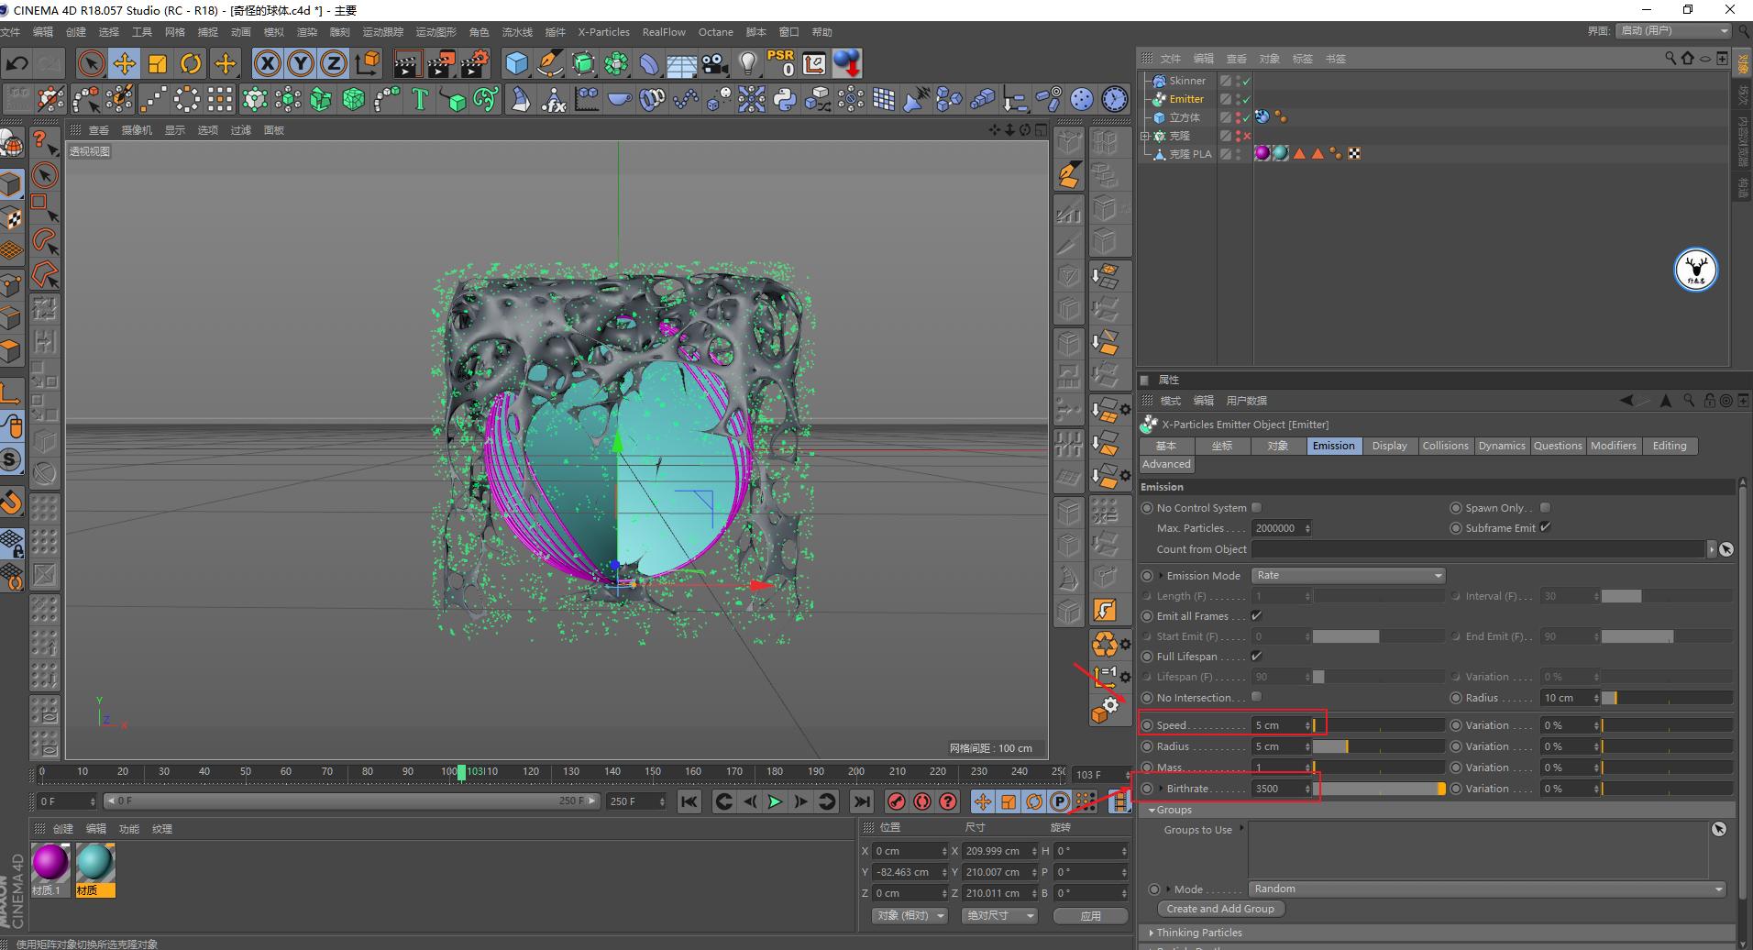Image resolution: width=1753 pixels, height=950 pixels.
Task: Toggle the Z axis lock button
Action: pyautogui.click(x=333, y=62)
